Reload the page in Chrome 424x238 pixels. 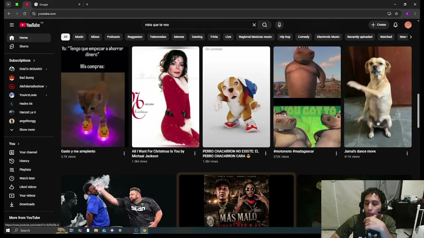[25, 14]
